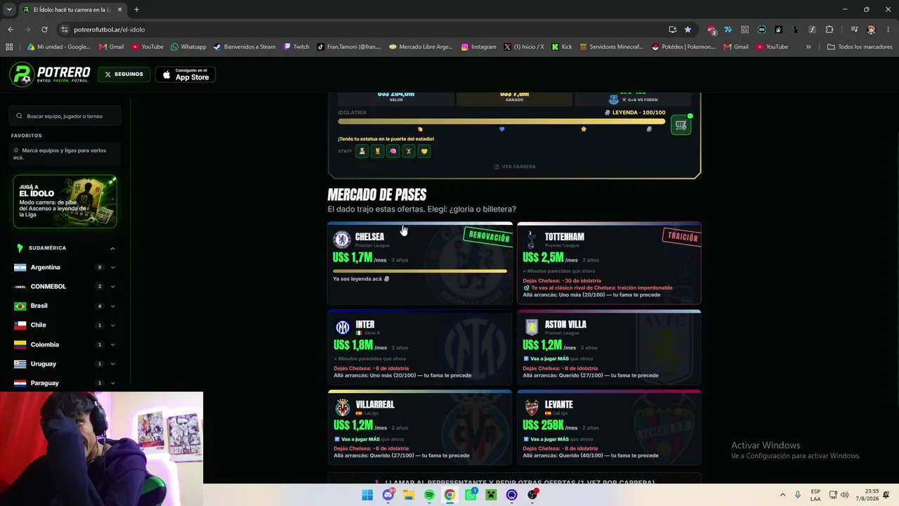
Task: Open Todos los marcadores folder
Action: [x=859, y=47]
